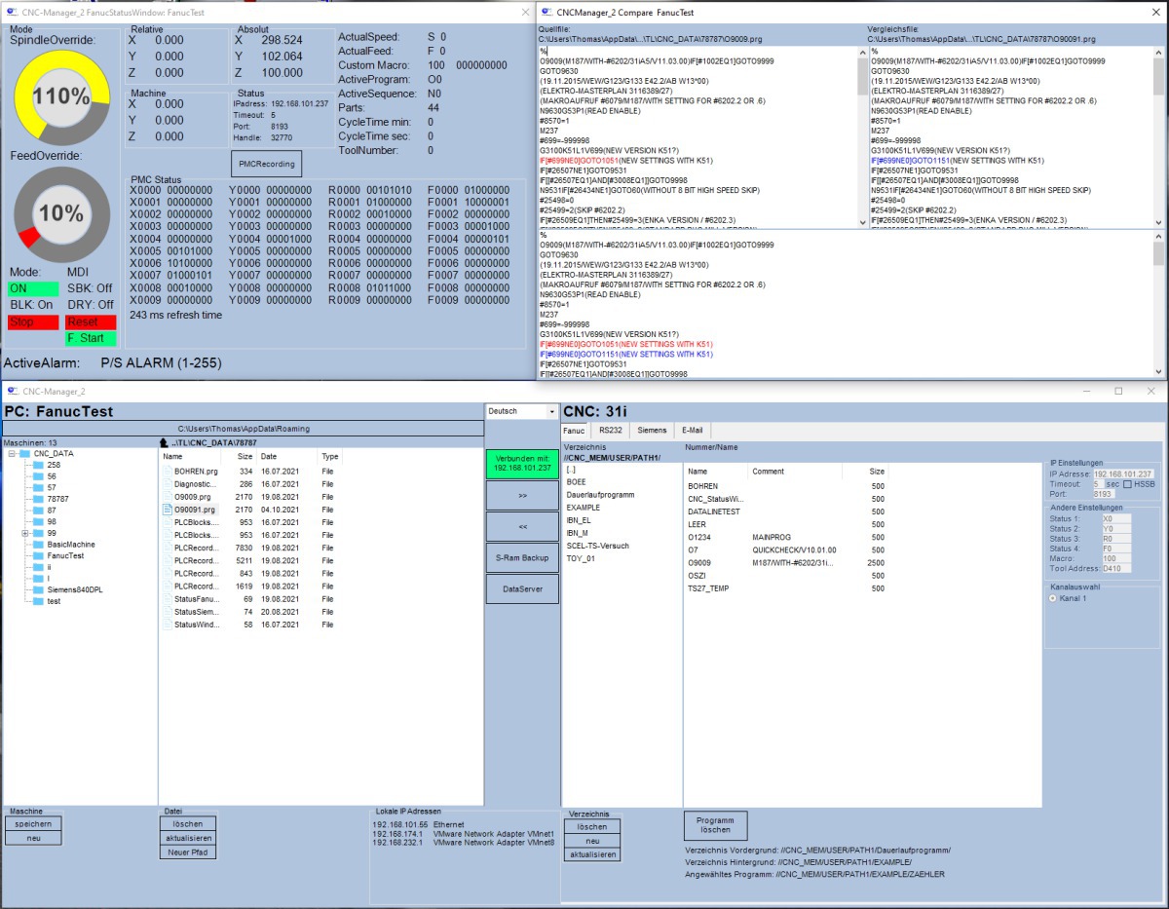Viewport: 1169px width, 909px height.
Task: Collapse the CNC_DATA tree node
Action: tap(12, 454)
